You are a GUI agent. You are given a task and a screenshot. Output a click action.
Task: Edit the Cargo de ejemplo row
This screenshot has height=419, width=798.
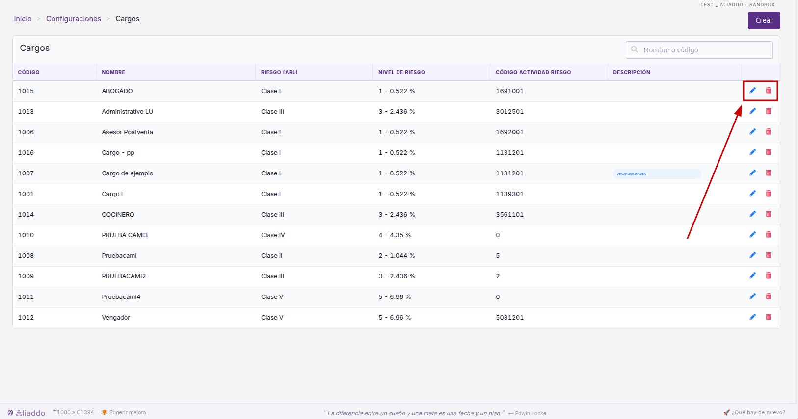click(752, 173)
